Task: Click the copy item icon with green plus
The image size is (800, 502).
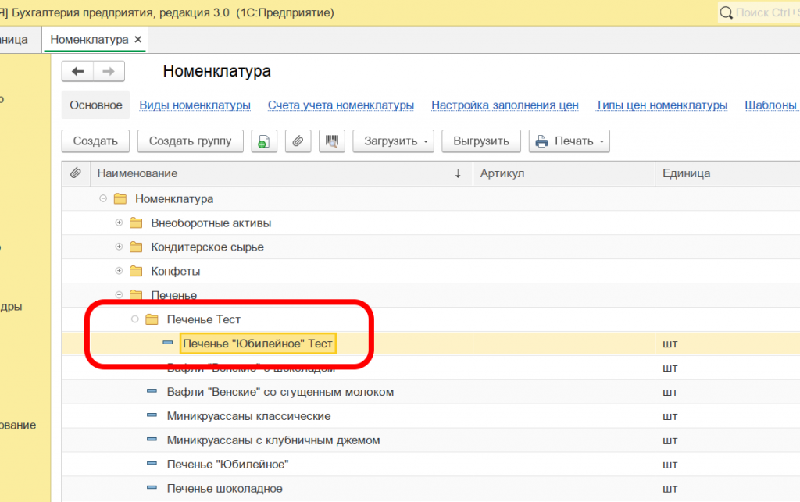Action: point(264,141)
